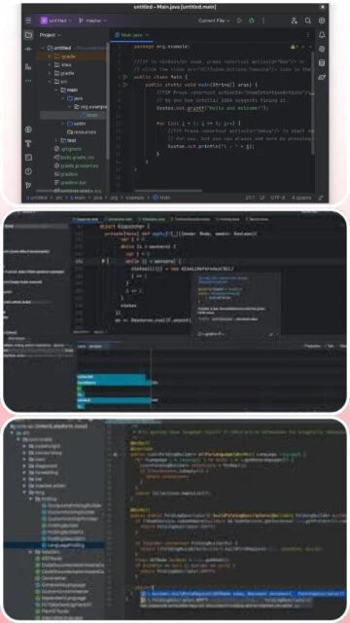Viewport: 350px width, 623px height.
Task: Open the Git tool window icon
Action: click(x=28, y=185)
